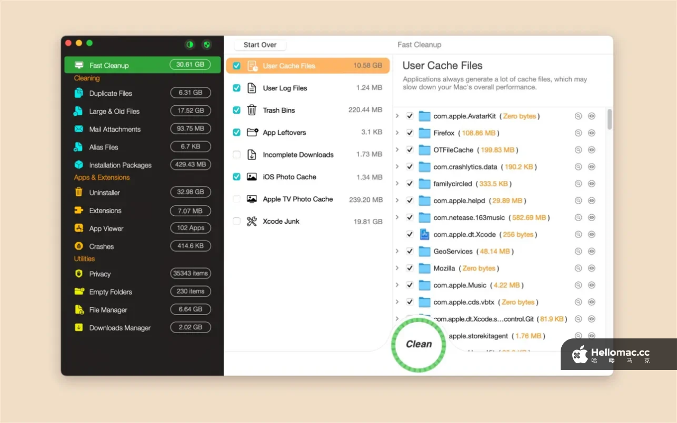Expand the com.apple.Music folder

(397, 285)
